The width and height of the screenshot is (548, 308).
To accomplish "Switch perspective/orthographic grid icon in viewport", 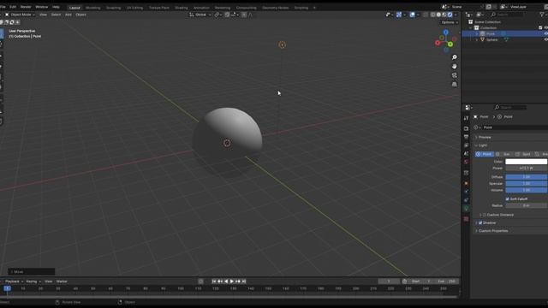I will [454, 85].
